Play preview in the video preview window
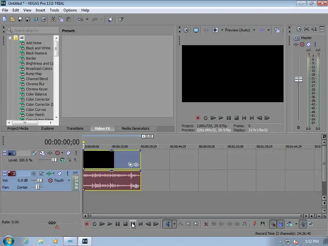The image size is (328, 246). [x=221, y=118]
